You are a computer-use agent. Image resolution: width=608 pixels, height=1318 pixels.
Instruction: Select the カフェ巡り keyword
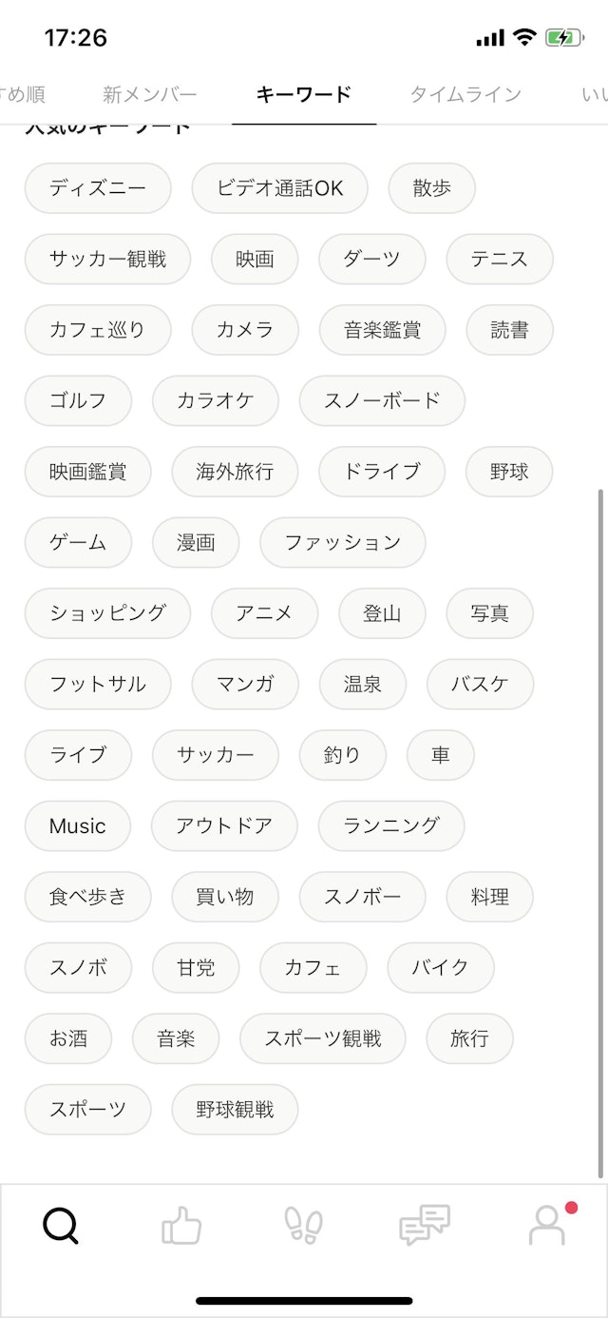pyautogui.click(x=97, y=329)
